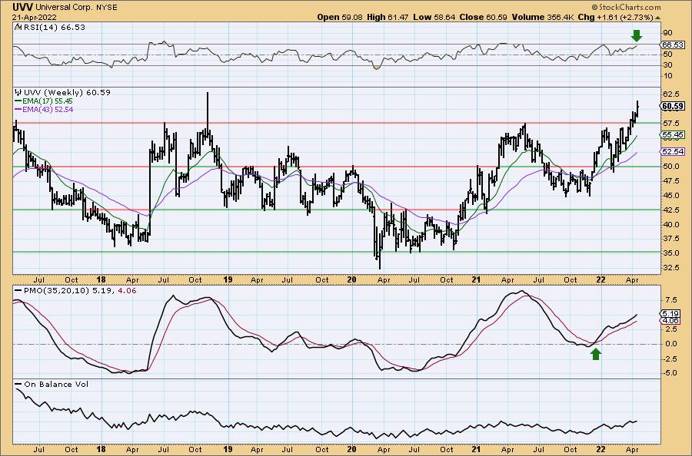The image size is (692, 456).
Task: Click the RSI line icon beside RSI(14)
Action: coord(18,27)
